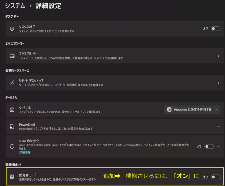Viewport: 225px width, 186px height.
Task: Click the 開発者モード tools icon
Action: click(x=12, y=177)
